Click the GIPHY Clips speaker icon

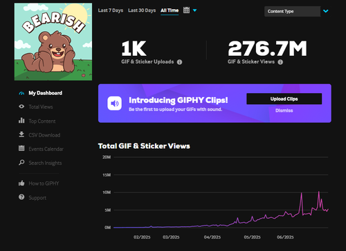pos(114,103)
